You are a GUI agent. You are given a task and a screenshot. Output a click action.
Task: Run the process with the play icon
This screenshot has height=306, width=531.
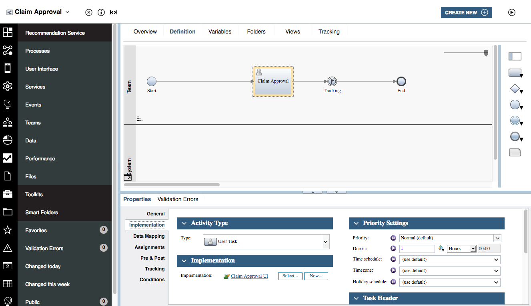[512, 12]
